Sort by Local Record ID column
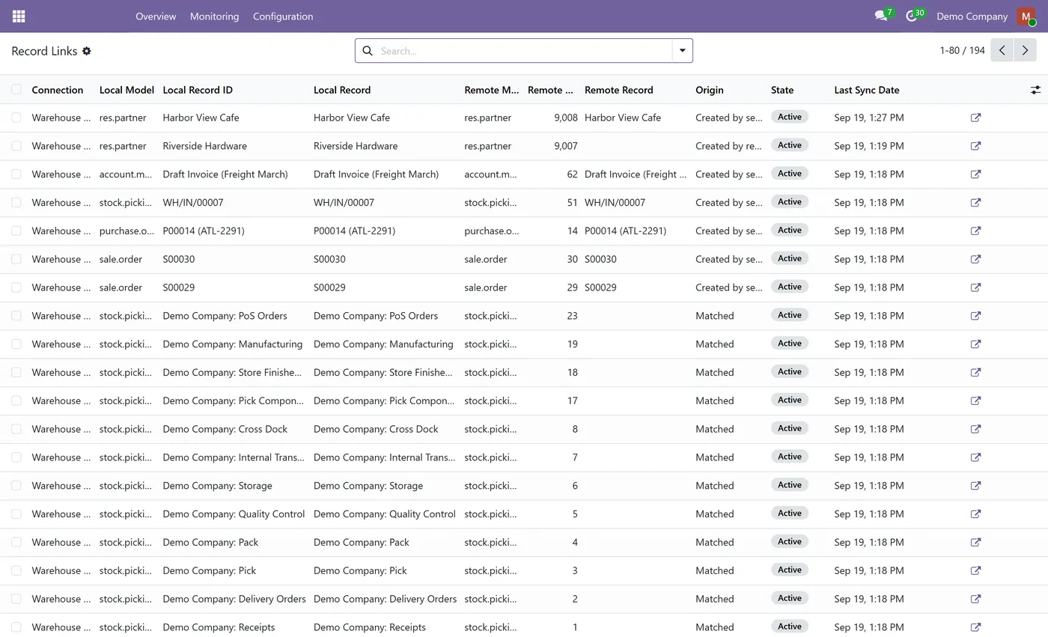This screenshot has width=1048, height=637. pyautogui.click(x=198, y=90)
